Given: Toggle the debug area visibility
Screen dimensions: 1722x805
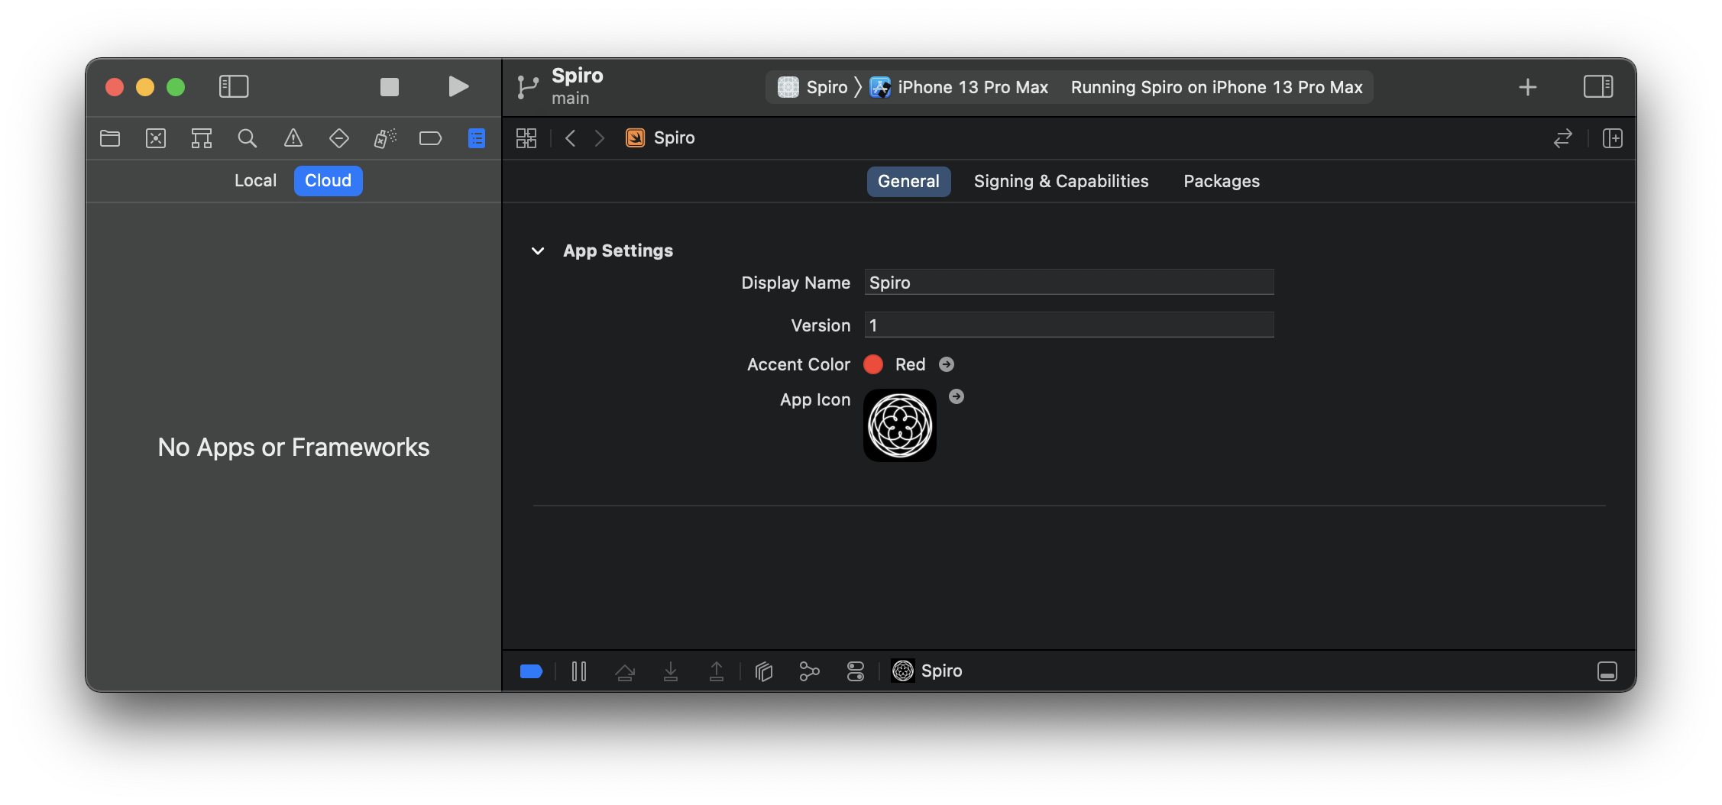Looking at the screenshot, I should [x=1607, y=671].
